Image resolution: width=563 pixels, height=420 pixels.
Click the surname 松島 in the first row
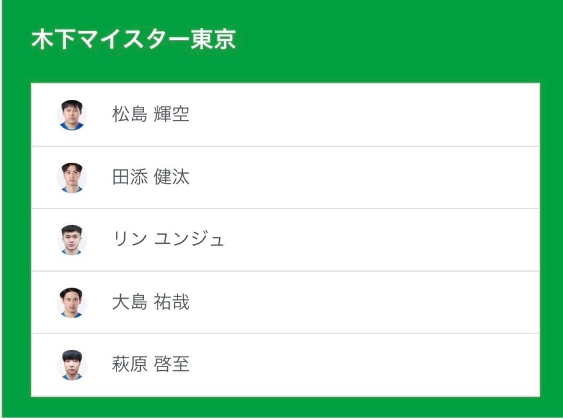tap(129, 115)
